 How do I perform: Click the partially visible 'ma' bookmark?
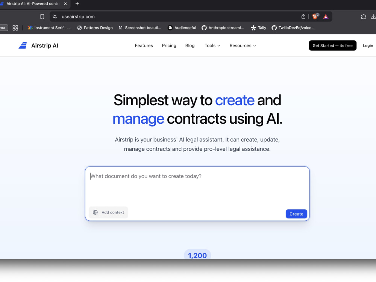coord(4,28)
